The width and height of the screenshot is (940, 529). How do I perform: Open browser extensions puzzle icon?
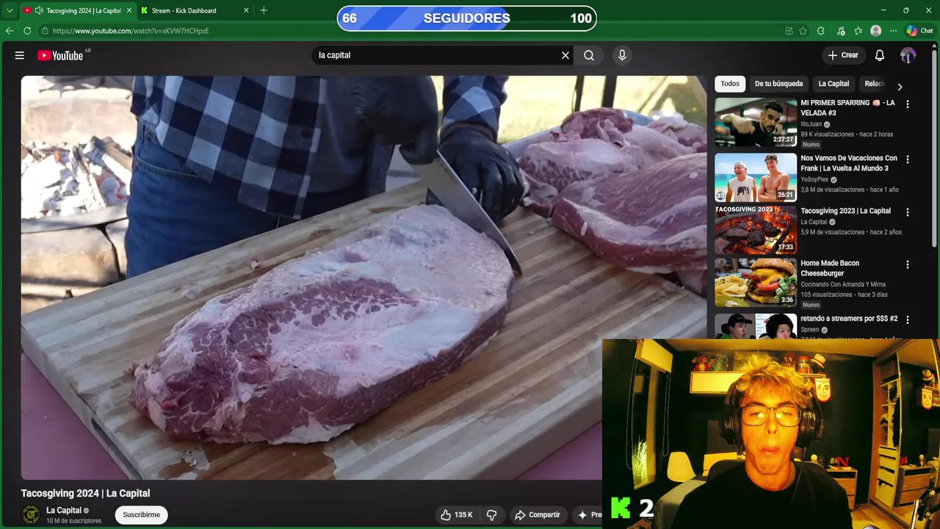pos(821,31)
